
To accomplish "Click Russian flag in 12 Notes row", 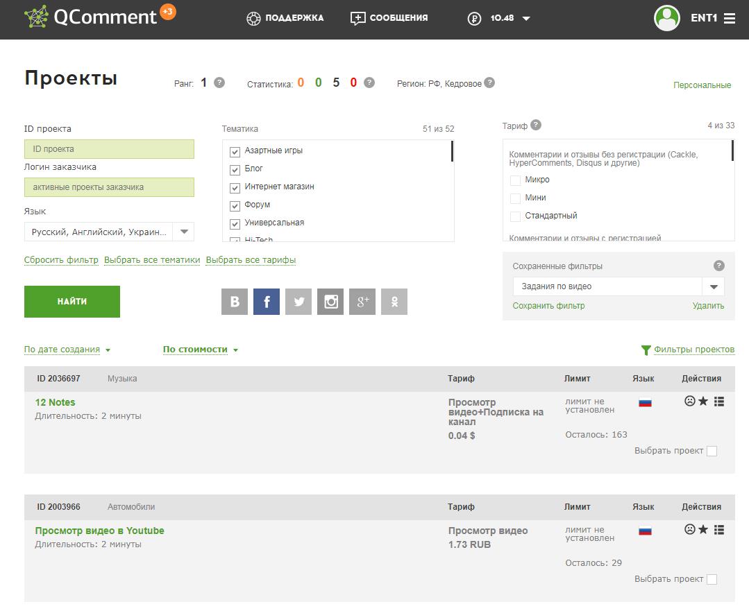I will 645,402.
